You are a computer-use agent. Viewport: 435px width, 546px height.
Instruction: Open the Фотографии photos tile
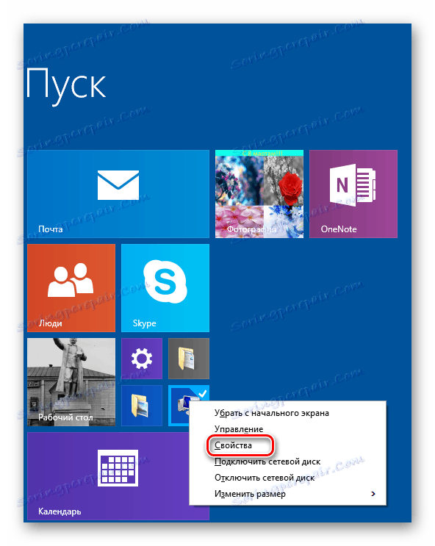259,194
